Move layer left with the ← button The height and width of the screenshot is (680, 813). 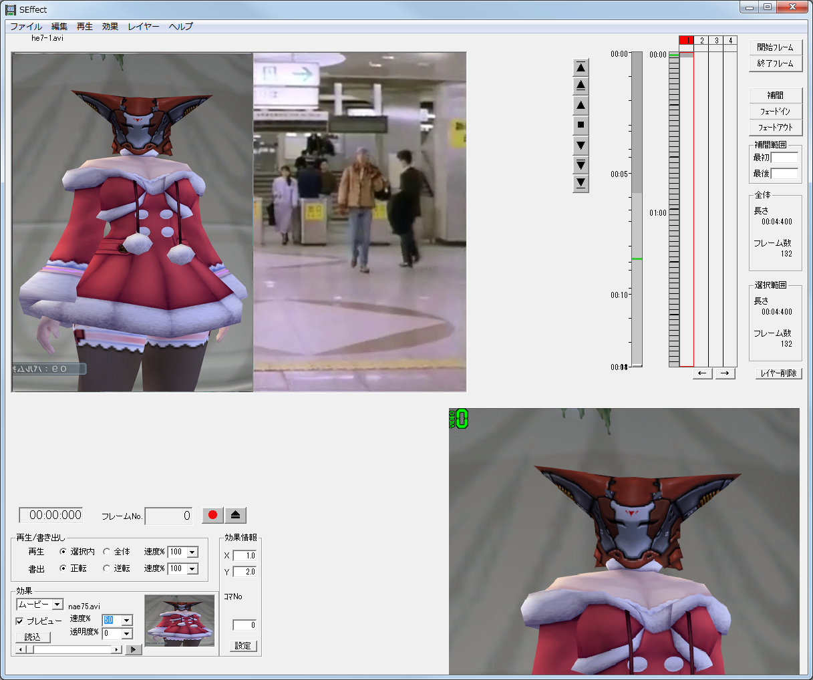702,373
